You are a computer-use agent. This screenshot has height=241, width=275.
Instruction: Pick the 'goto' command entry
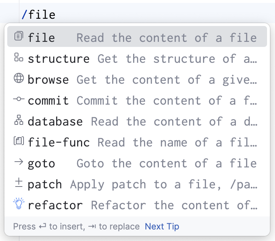41,163
